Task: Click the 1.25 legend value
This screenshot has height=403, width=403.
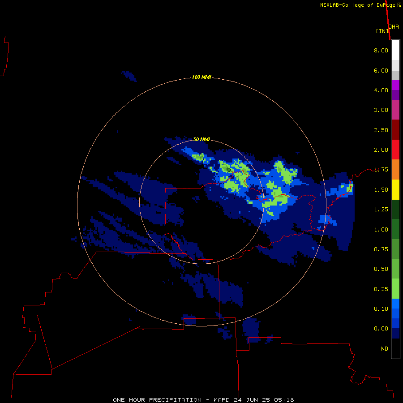Action: point(381,209)
